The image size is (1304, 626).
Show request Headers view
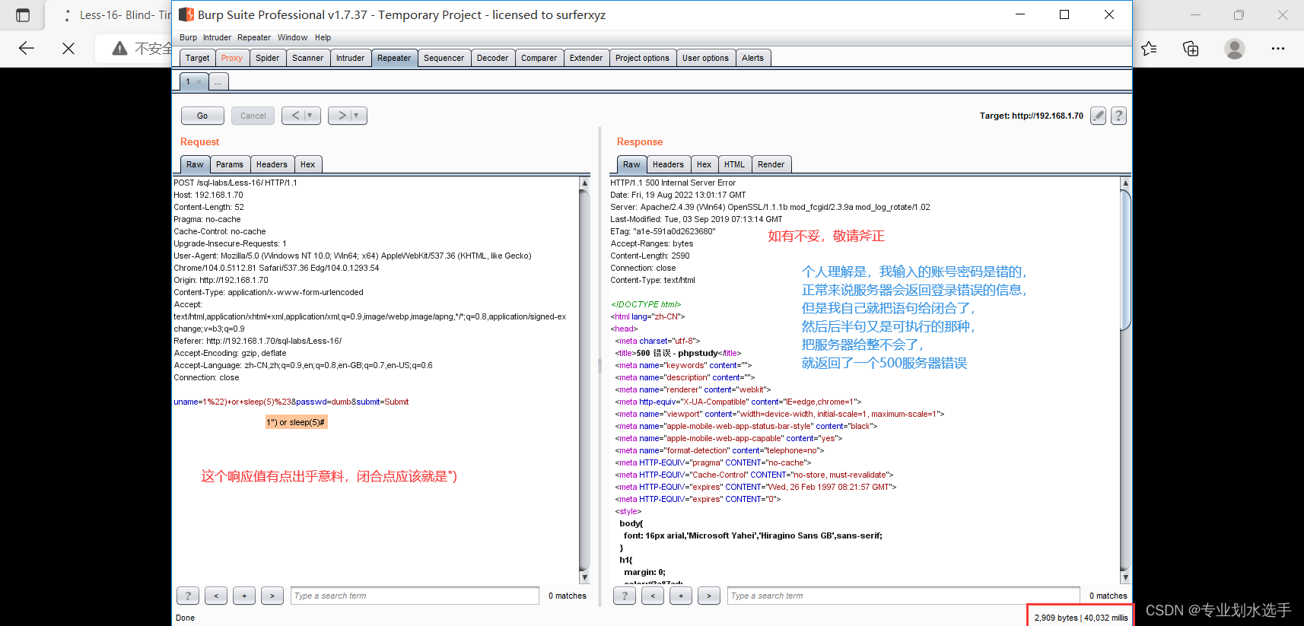point(272,164)
